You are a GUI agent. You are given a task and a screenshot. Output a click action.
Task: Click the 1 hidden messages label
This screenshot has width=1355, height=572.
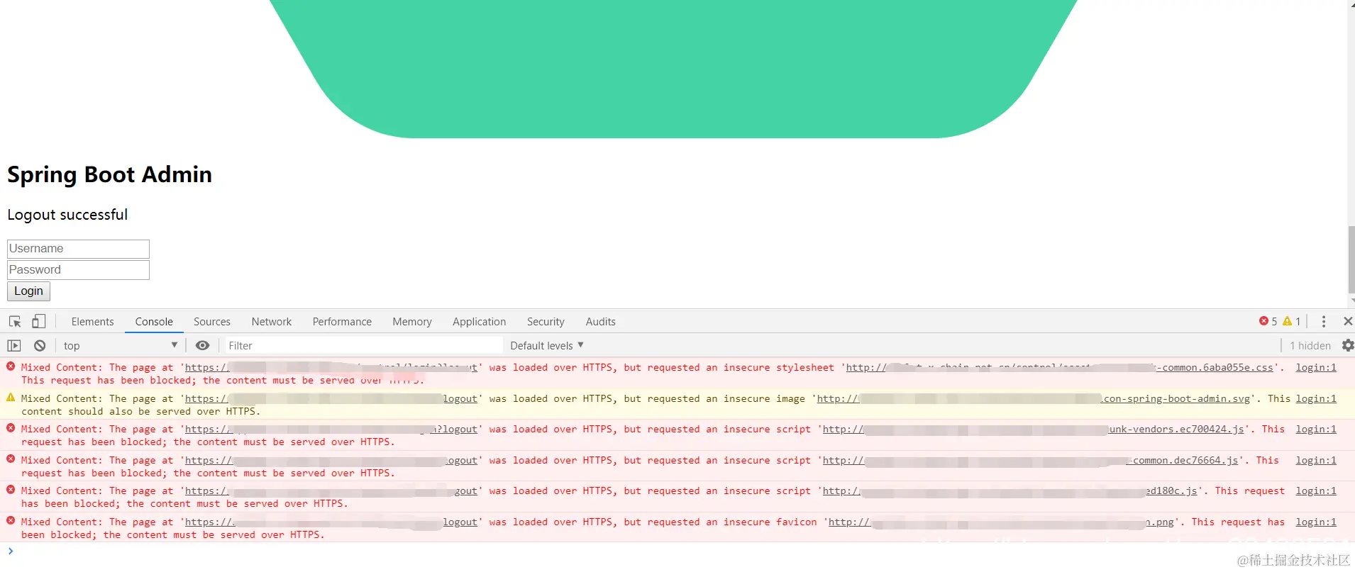click(1310, 345)
